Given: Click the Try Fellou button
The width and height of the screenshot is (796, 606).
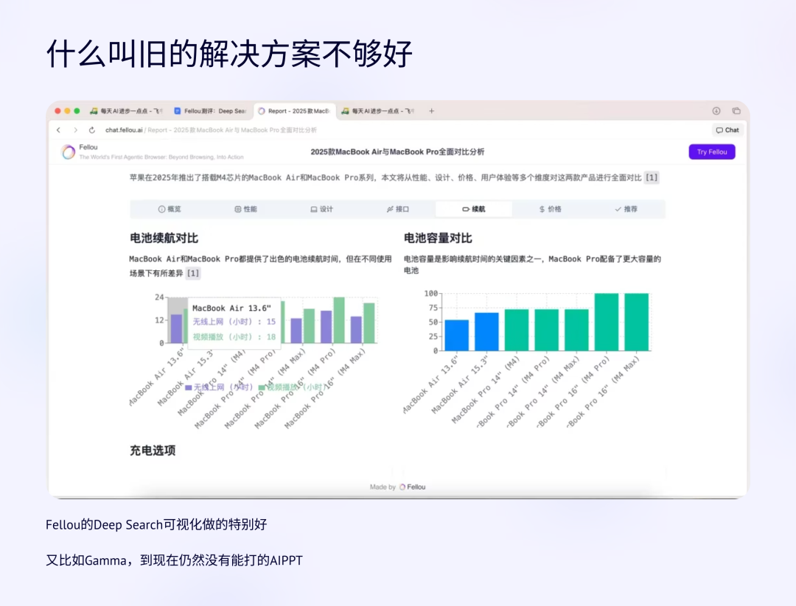Looking at the screenshot, I should (712, 152).
